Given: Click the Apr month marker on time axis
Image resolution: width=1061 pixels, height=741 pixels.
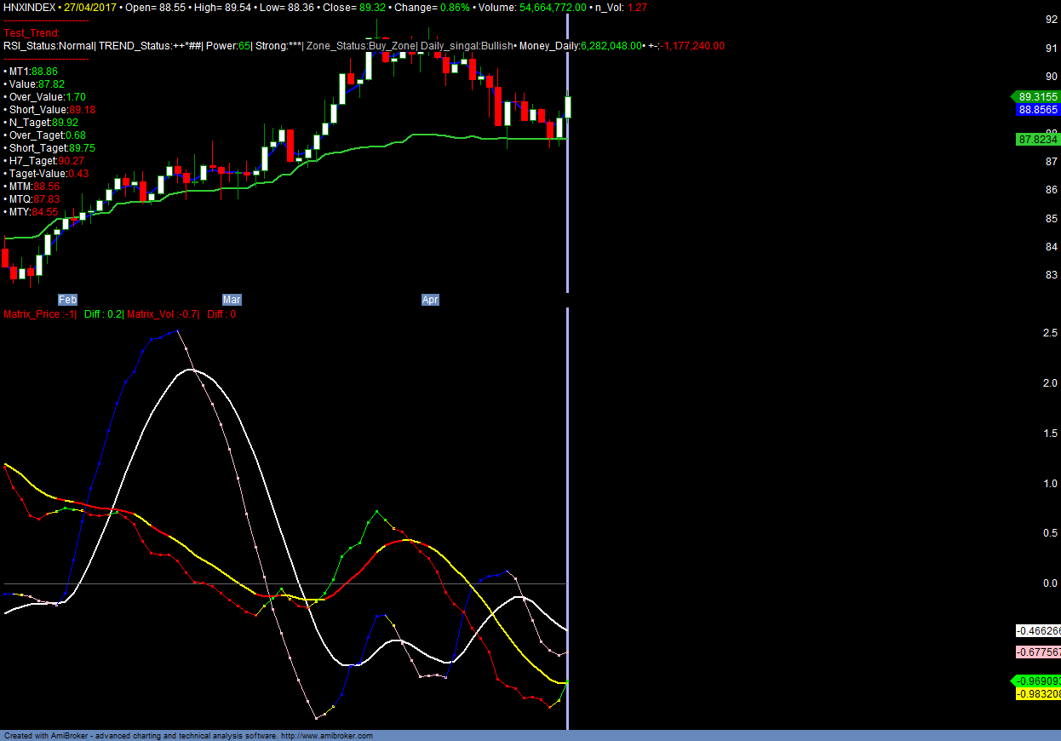Looking at the screenshot, I should coord(431,300).
